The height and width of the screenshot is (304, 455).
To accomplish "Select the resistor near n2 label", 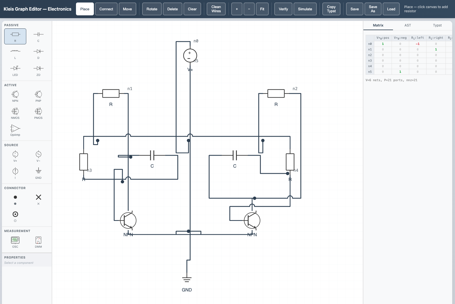I will pos(276,93).
